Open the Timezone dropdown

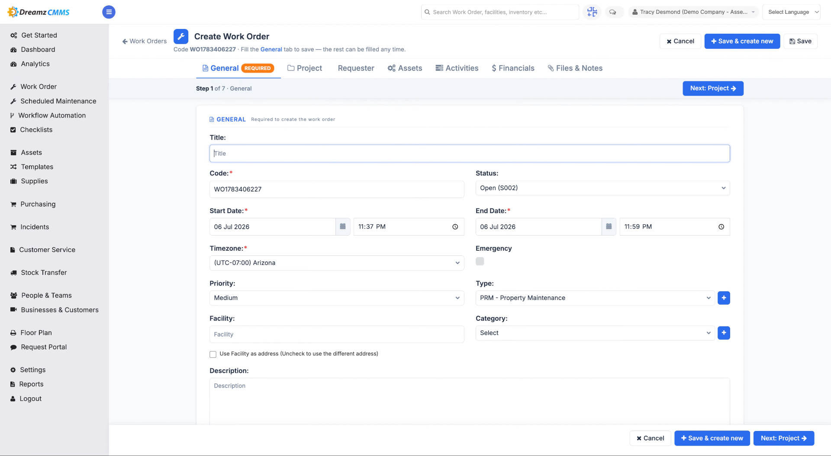pos(337,263)
